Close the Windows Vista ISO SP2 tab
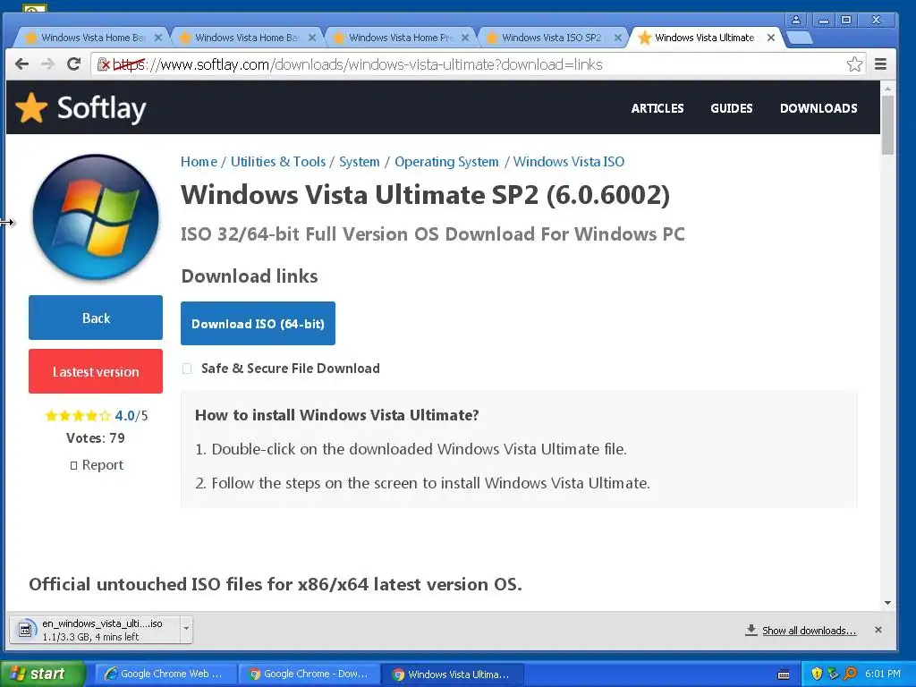This screenshot has height=687, width=916. coord(617,38)
